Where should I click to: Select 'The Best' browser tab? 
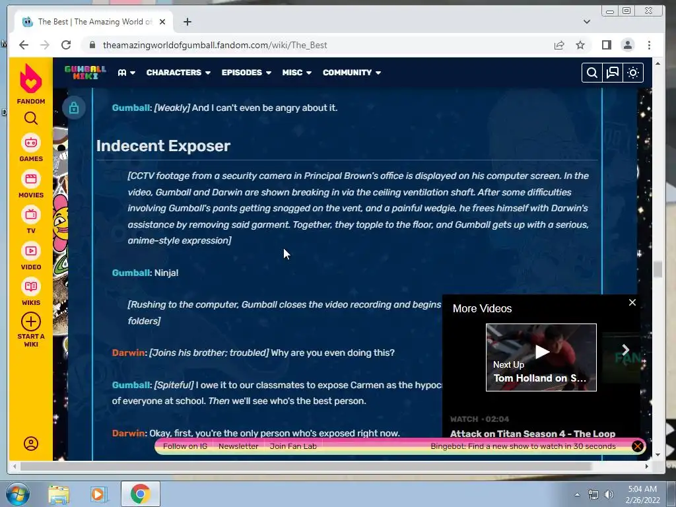[94, 22]
